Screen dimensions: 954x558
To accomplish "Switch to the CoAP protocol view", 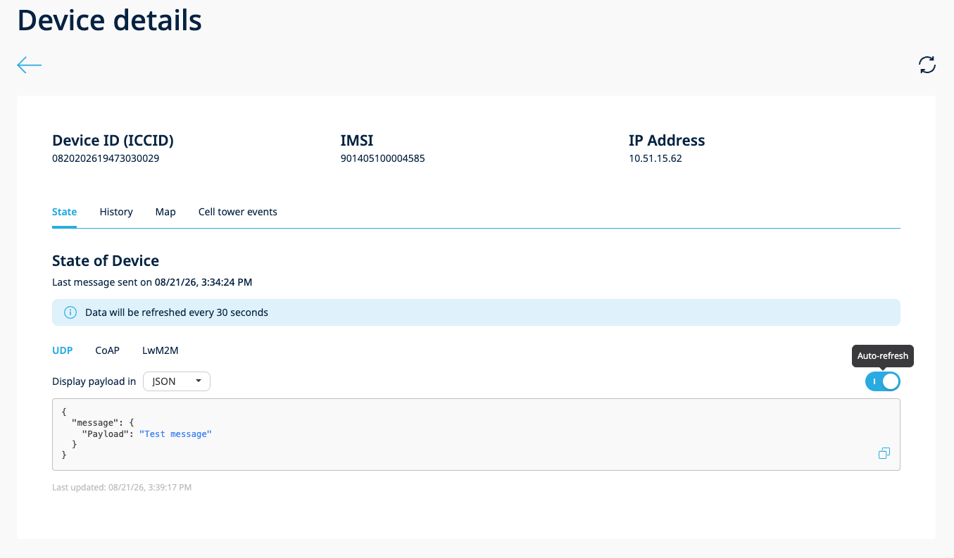I will [x=108, y=350].
